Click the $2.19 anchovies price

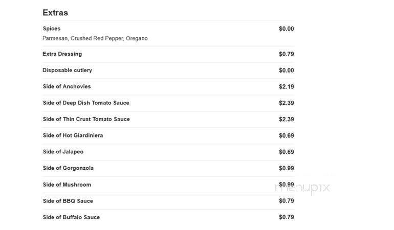pos(286,86)
